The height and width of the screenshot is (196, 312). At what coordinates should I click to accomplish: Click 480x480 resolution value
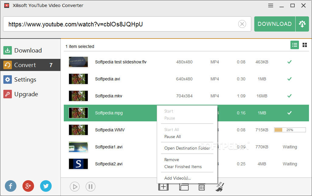coord(184,62)
